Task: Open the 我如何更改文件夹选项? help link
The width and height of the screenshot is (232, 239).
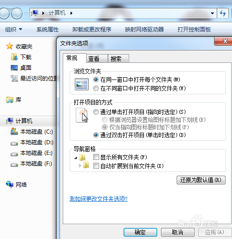Action: (x=99, y=199)
